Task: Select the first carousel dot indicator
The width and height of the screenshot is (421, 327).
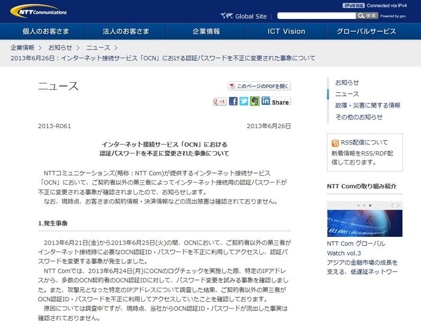Action: (358, 205)
